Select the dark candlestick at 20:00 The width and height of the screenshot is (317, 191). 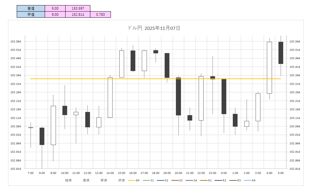point(178,96)
